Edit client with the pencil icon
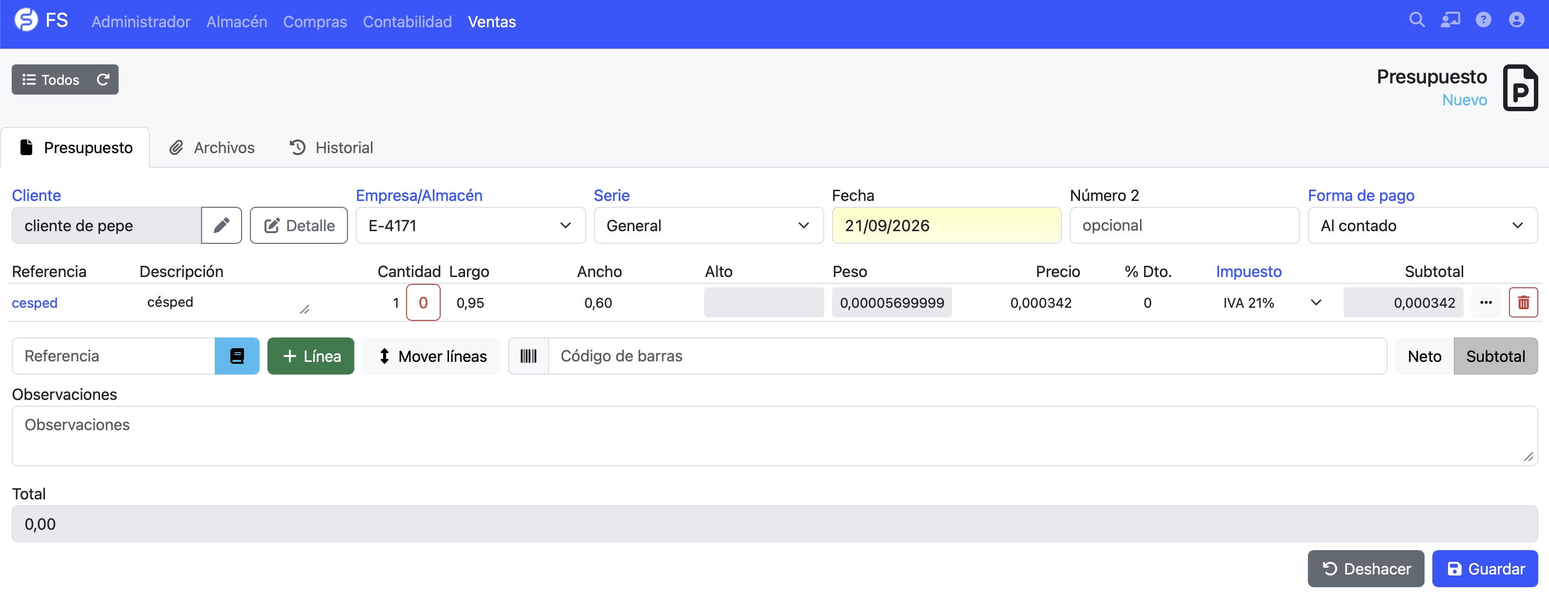The height and width of the screenshot is (595, 1549). [x=221, y=225]
